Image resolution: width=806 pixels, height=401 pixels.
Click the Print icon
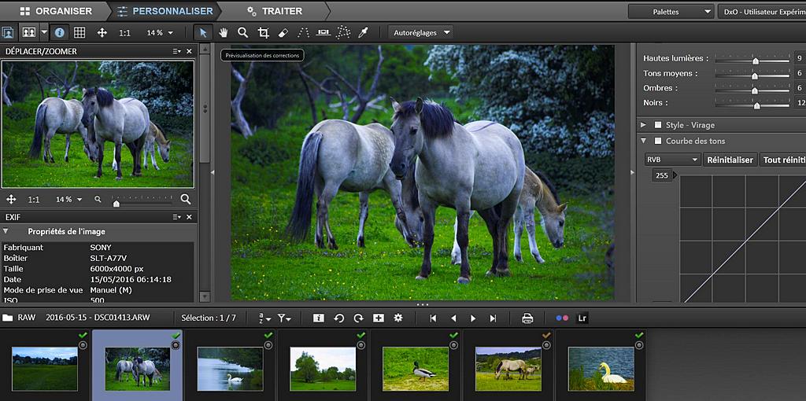(527, 318)
